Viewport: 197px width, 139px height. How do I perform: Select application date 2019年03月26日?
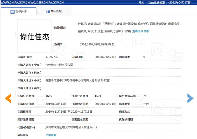click(105, 57)
